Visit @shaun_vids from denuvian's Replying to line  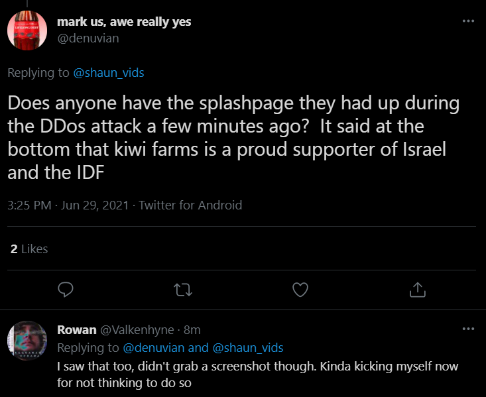(x=109, y=73)
